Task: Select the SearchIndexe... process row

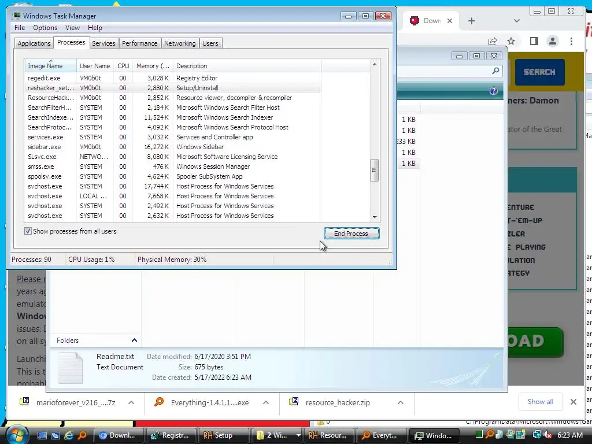Action: (173, 117)
